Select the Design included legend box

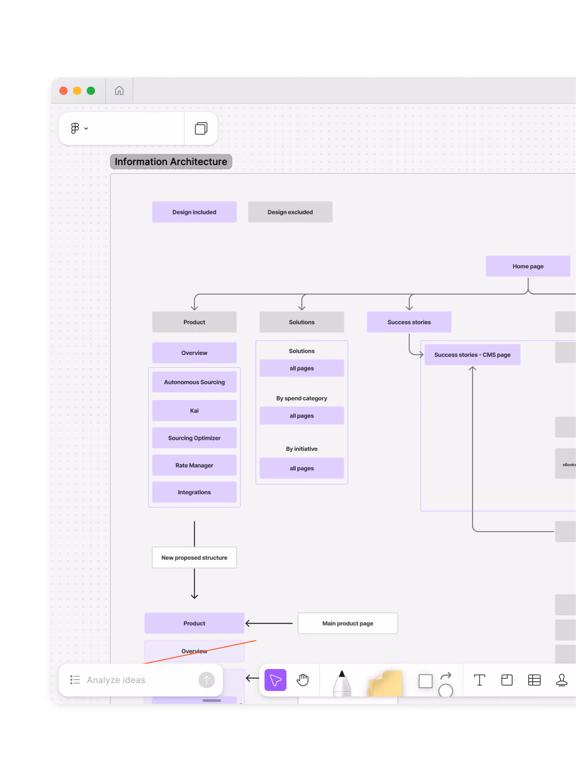(194, 212)
